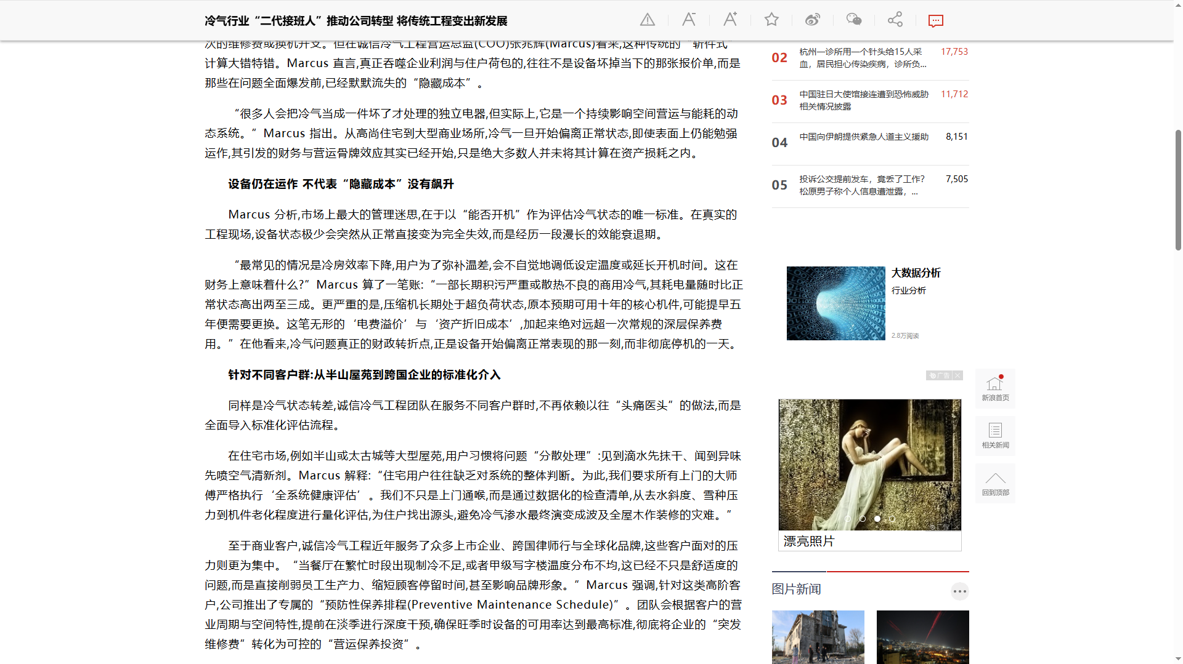The image size is (1183, 664).
Task: Click the 广告 ad label badge
Action: pyautogui.click(x=940, y=375)
